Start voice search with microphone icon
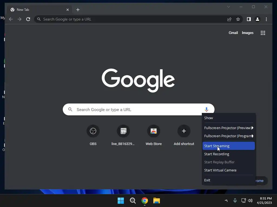277x207 pixels. 206,109
